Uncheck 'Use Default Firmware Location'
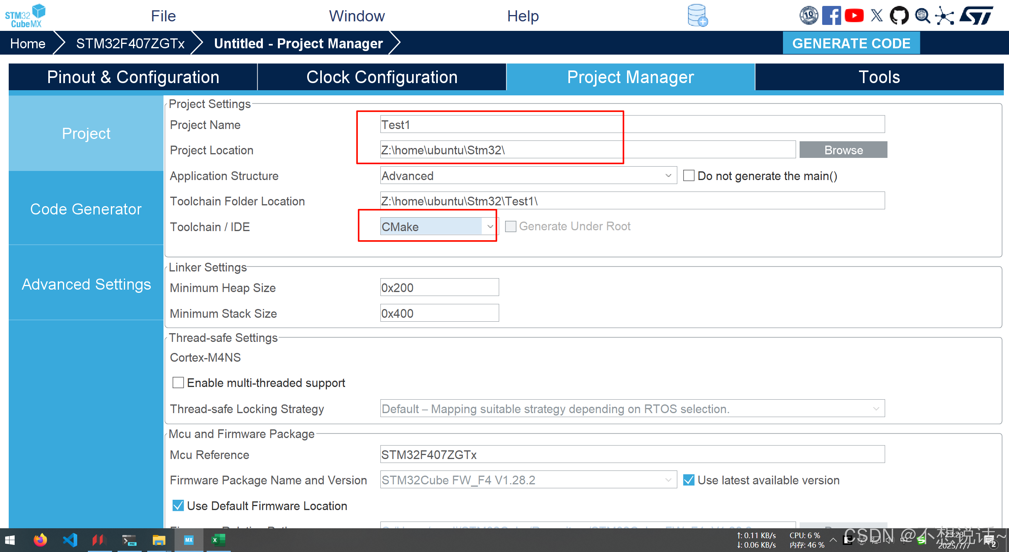 (178, 506)
